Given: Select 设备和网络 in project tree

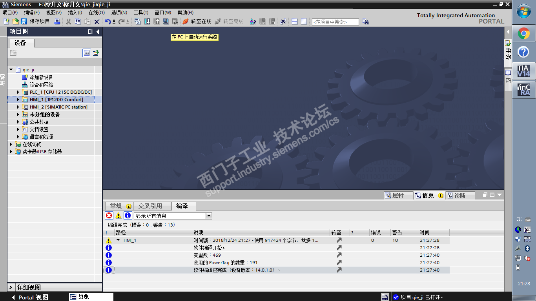Looking at the screenshot, I should (41, 85).
